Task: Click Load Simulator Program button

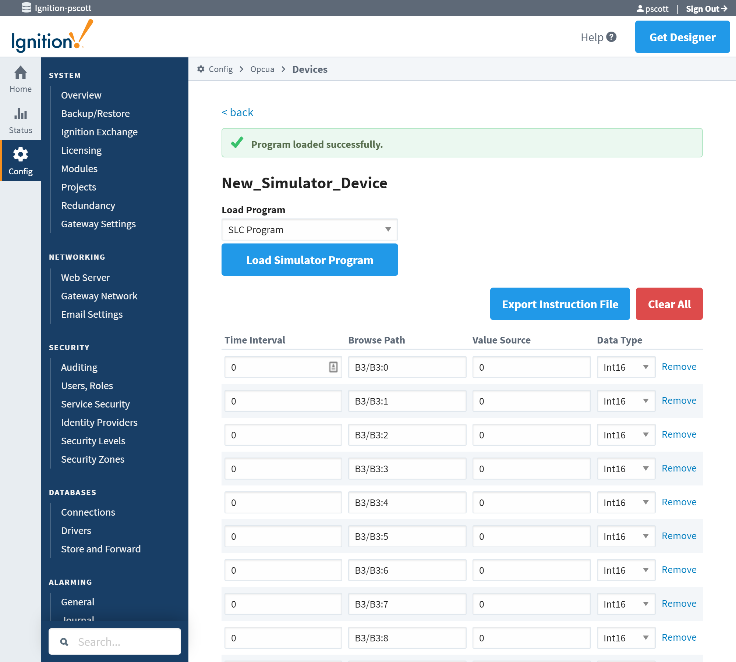Action: [309, 260]
